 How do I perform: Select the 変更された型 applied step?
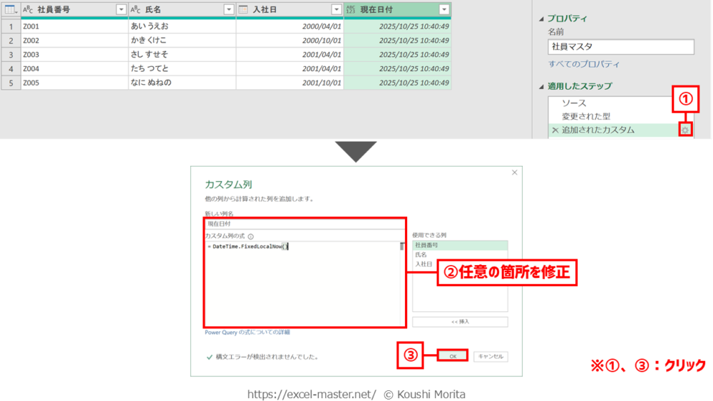pos(585,116)
